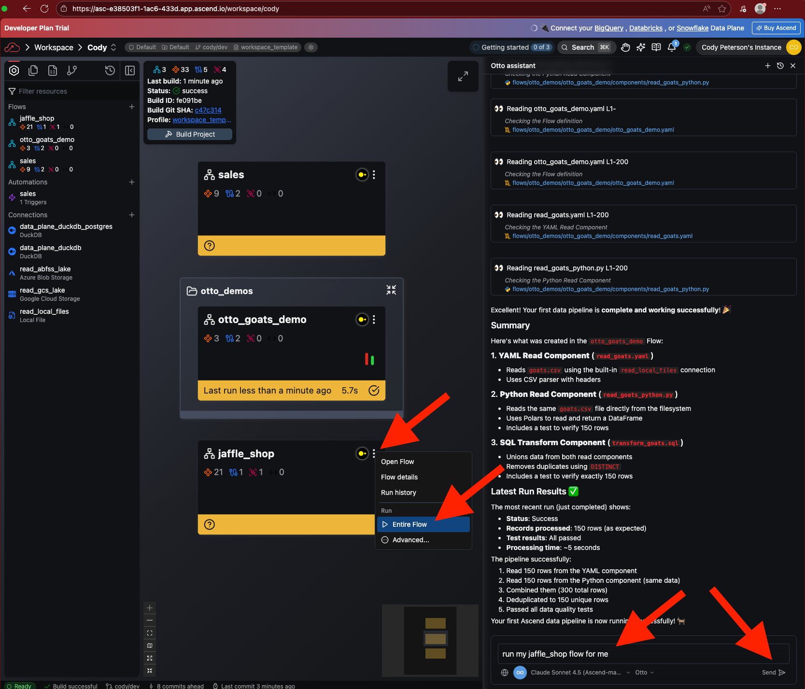Open the Super Graph view icon
The width and height of the screenshot is (805, 689).
pos(14,70)
